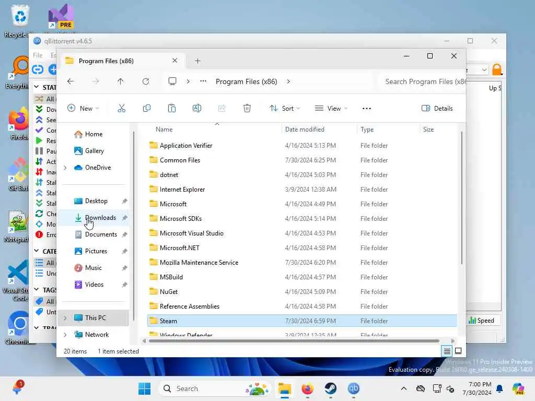The width and height of the screenshot is (535, 401).
Task: Open the Recycle Bin desktop icon
Action: 19,21
